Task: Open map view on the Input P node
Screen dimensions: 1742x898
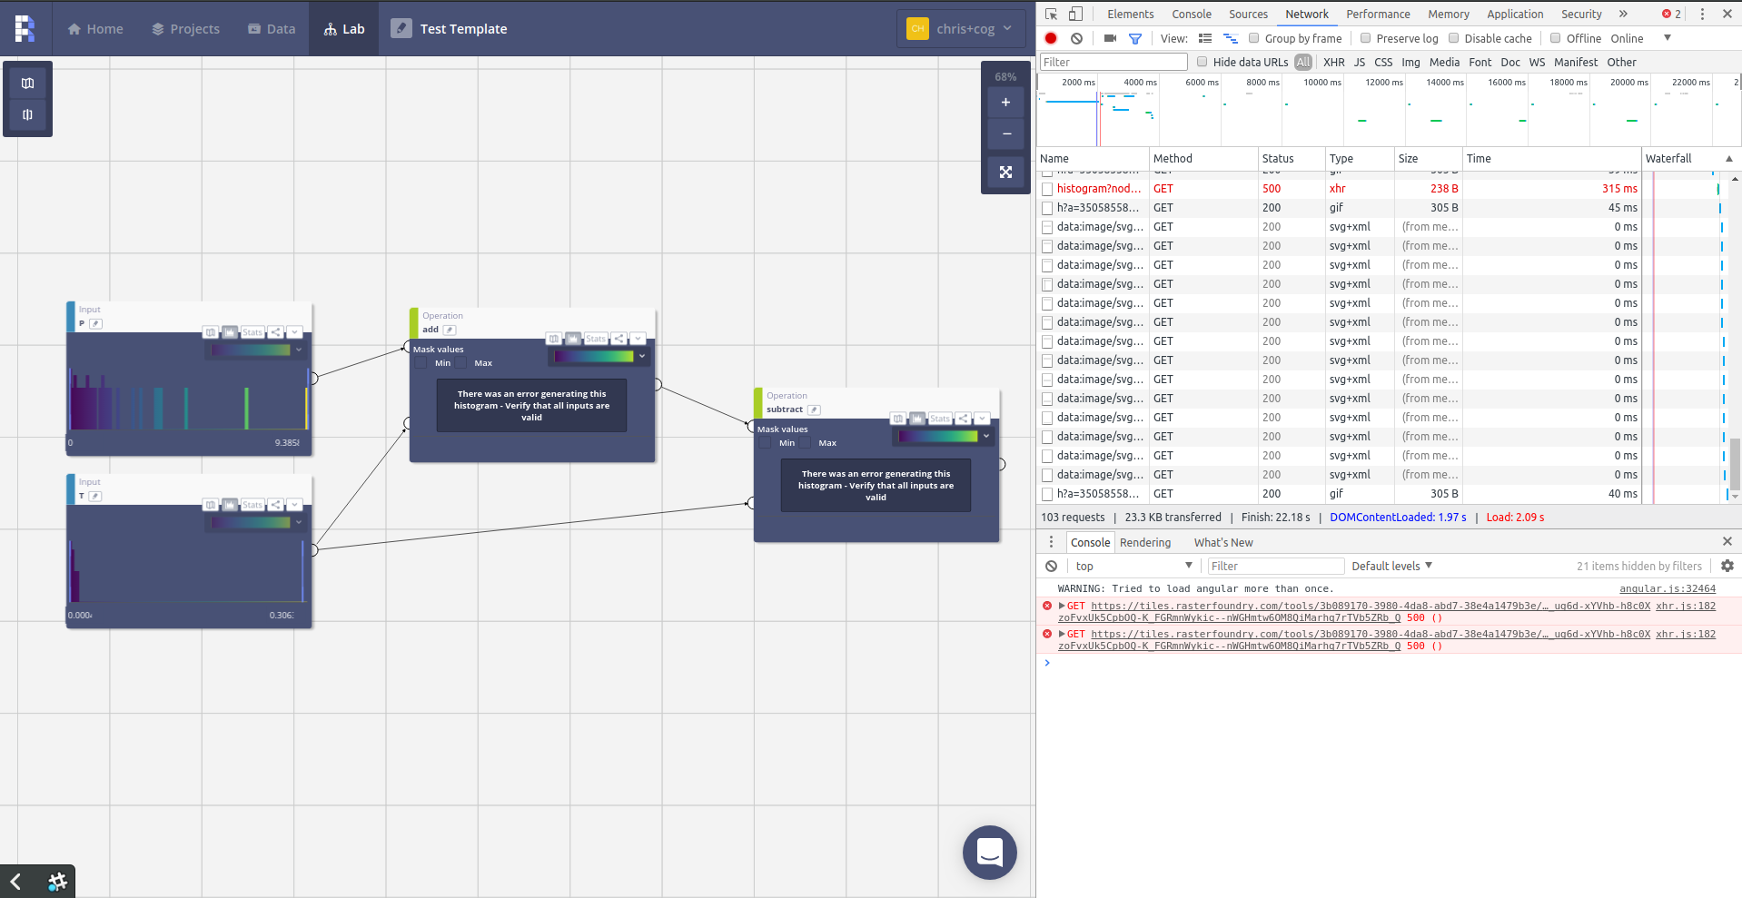Action: point(211,332)
